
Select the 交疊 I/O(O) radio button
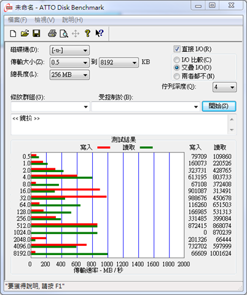[176, 68]
